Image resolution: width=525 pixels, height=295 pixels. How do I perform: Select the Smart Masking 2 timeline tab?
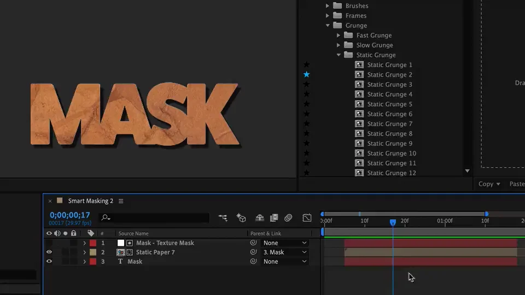90,201
